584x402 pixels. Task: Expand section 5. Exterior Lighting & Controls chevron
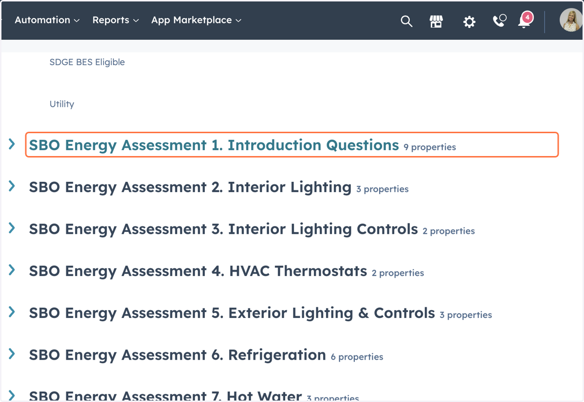12,312
